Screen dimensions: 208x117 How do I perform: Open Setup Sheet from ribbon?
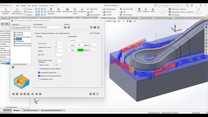tap(75, 11)
